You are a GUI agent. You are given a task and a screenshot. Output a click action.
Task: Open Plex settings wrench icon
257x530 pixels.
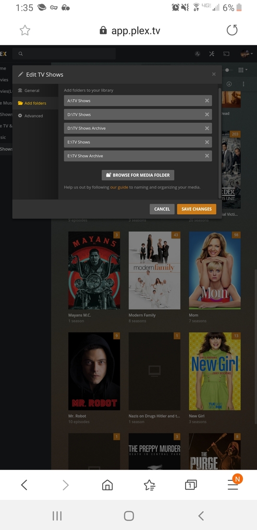(212, 54)
